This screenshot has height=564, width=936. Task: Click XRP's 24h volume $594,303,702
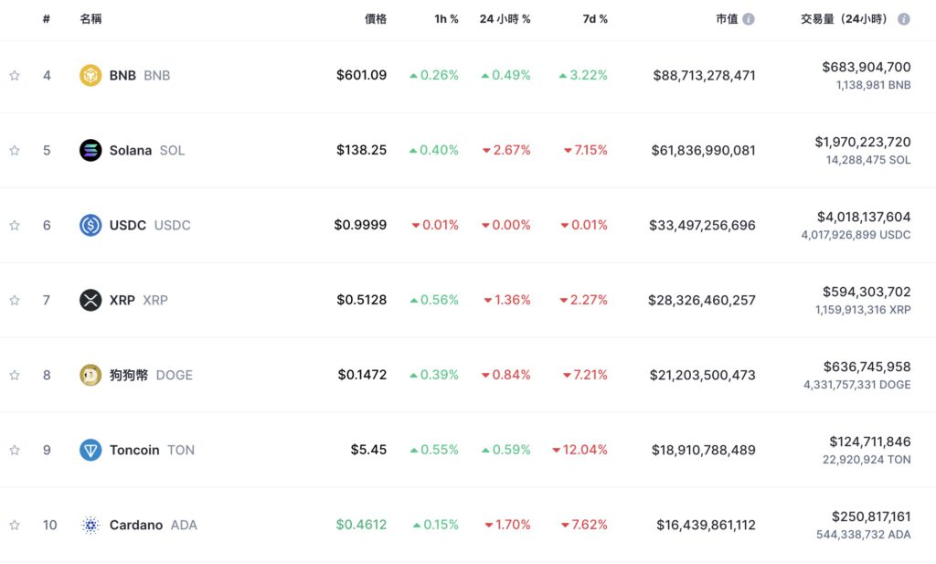tap(866, 292)
